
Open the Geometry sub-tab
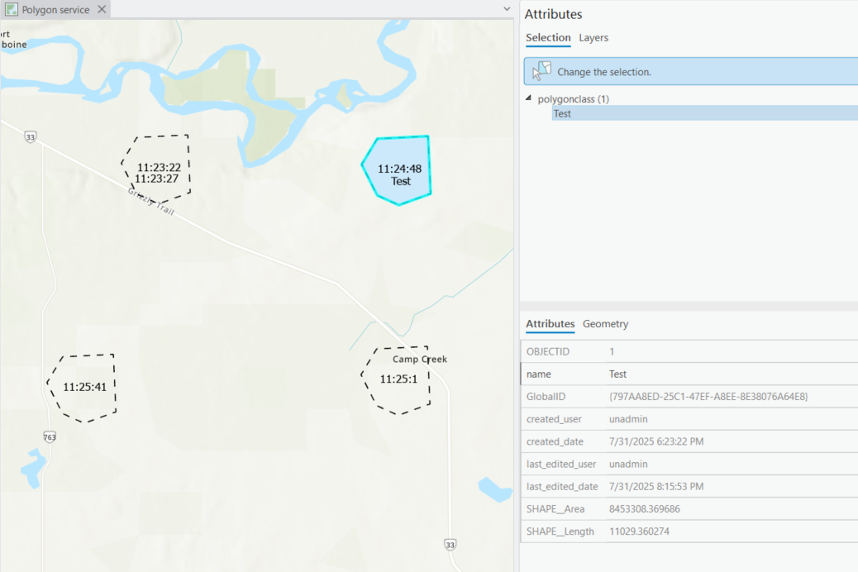click(605, 324)
